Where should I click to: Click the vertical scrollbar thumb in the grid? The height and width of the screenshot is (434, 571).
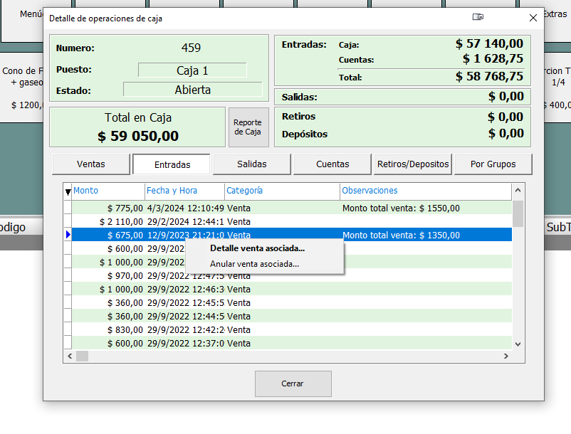click(x=518, y=213)
